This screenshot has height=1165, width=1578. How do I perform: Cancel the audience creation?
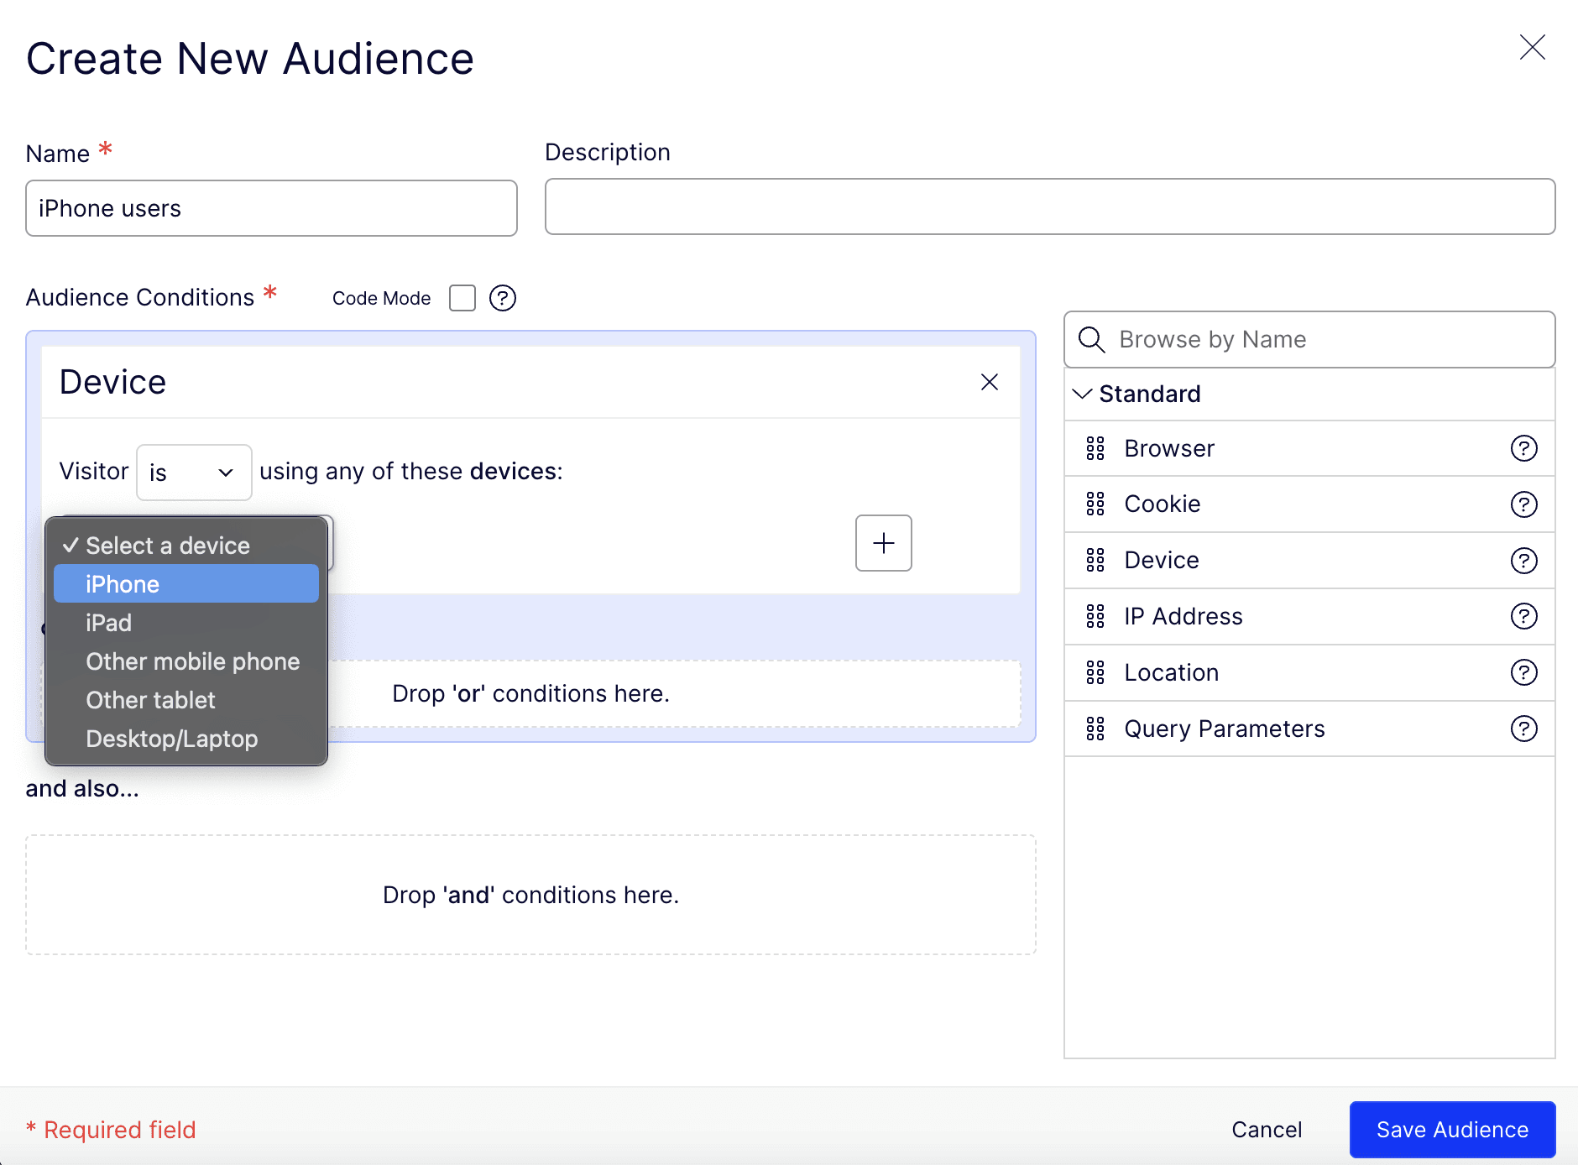1266,1130
